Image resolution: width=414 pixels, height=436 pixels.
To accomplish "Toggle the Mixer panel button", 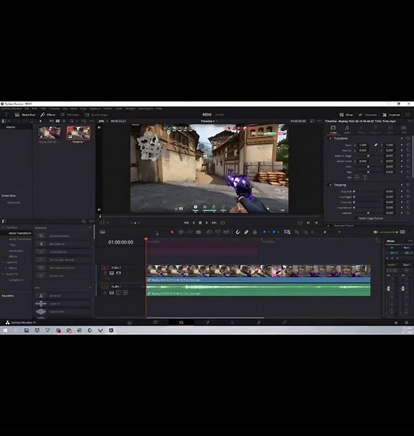I will click(346, 115).
